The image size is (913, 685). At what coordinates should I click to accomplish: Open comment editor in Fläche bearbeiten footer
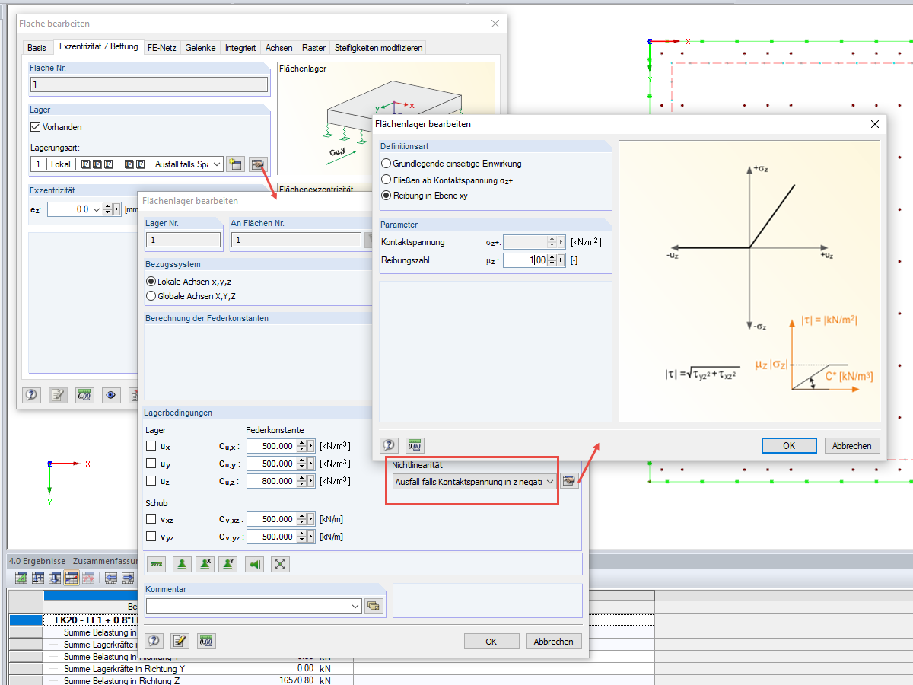tap(58, 394)
